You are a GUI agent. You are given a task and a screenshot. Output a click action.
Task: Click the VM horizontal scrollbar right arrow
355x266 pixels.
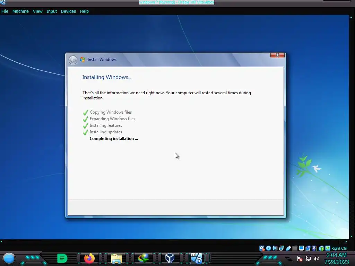[x=346, y=241]
